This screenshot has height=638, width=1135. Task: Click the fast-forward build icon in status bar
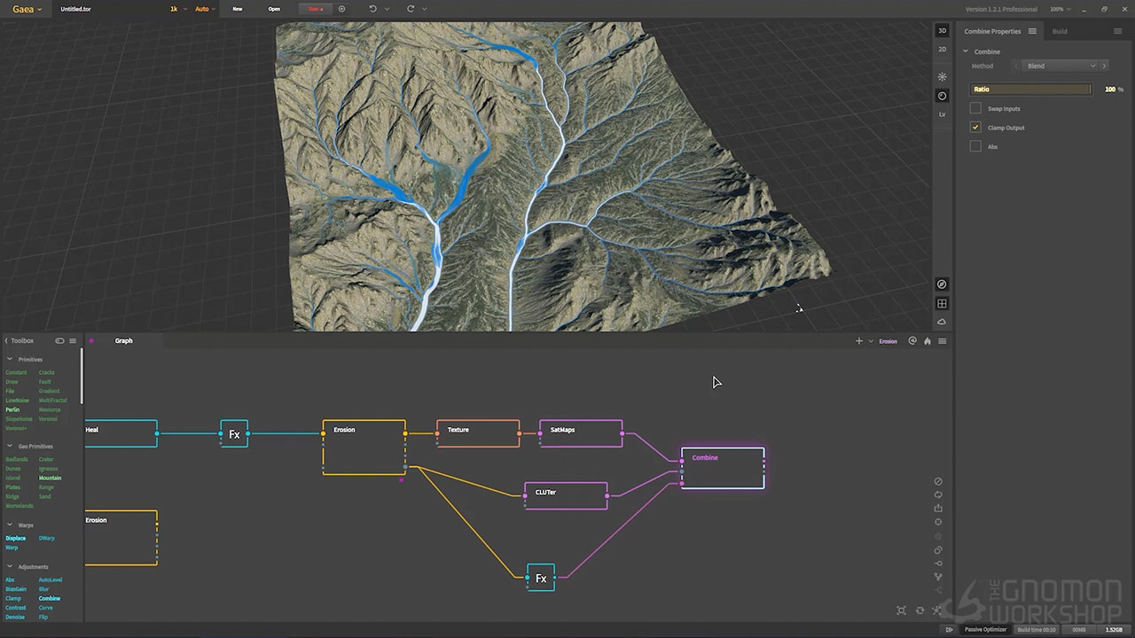pos(949,630)
